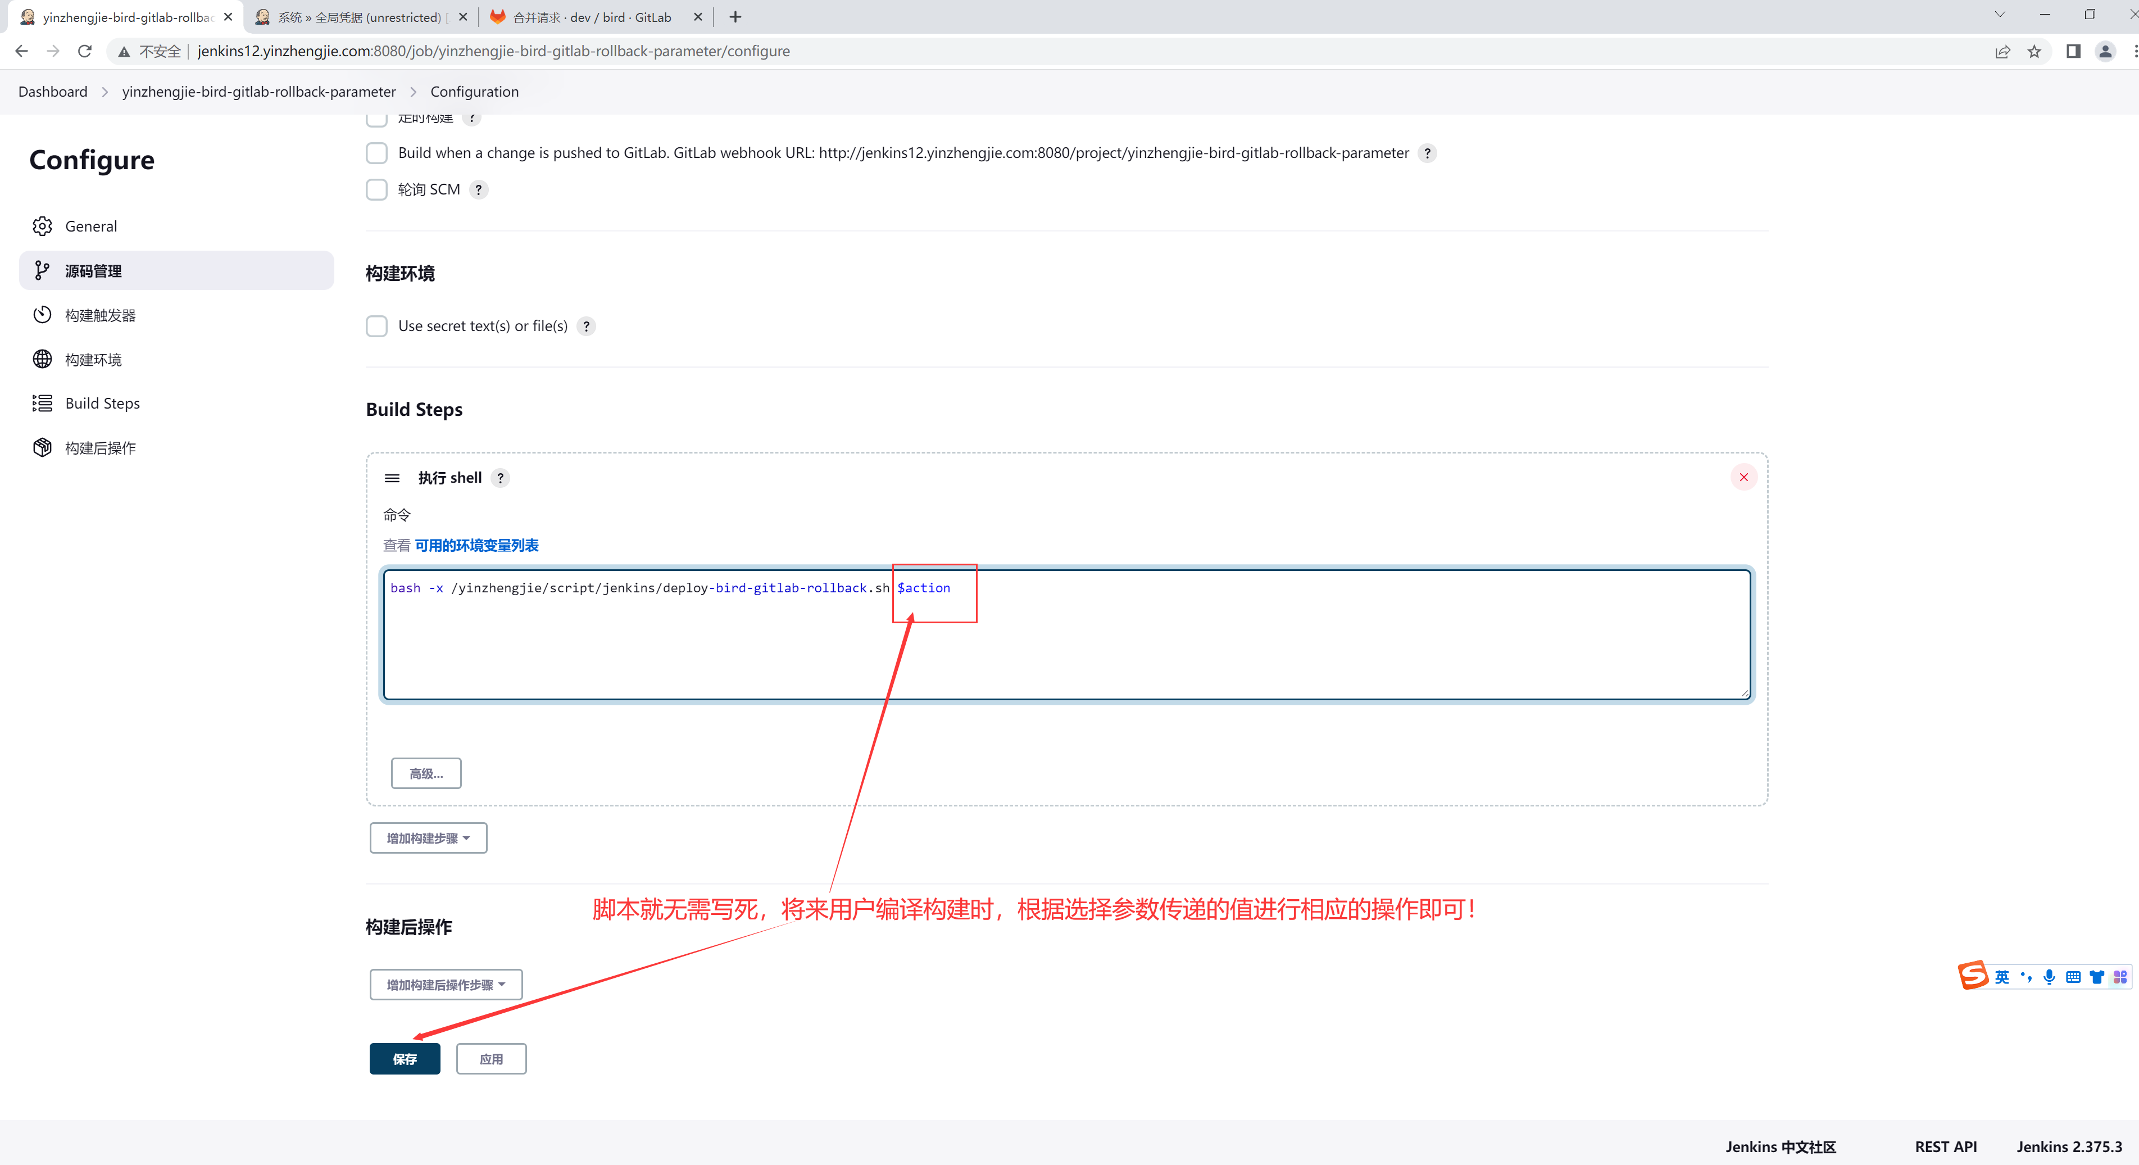Screen dimensions: 2139x1165
Task: Switch to the 全局凭据 browser tab
Action: click(x=358, y=17)
